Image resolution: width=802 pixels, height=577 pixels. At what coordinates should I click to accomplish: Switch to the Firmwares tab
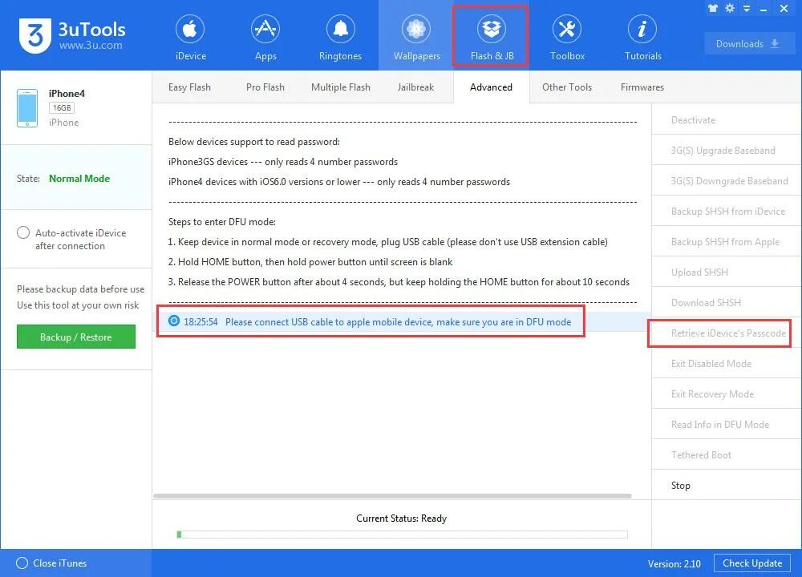pos(642,87)
